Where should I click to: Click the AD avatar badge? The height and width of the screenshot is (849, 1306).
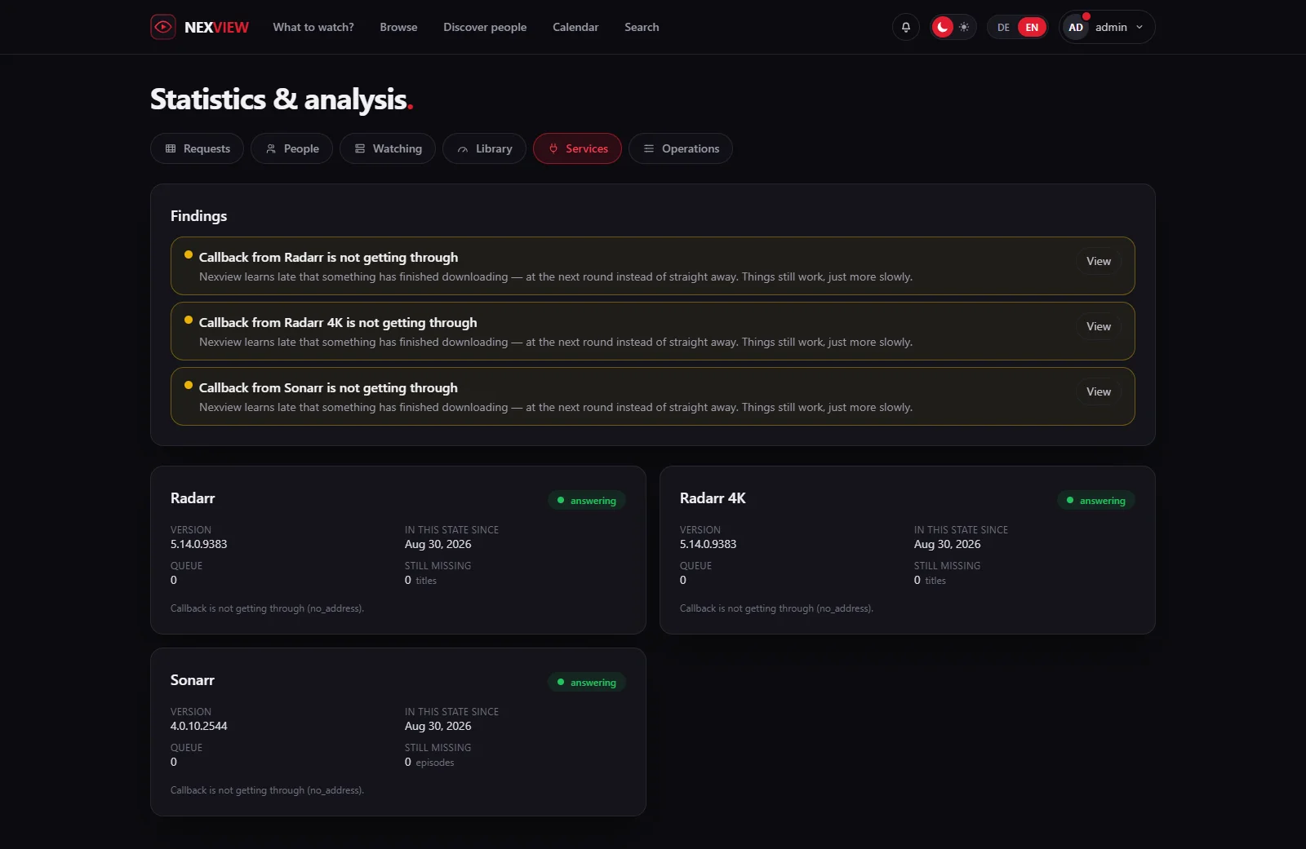1076,27
